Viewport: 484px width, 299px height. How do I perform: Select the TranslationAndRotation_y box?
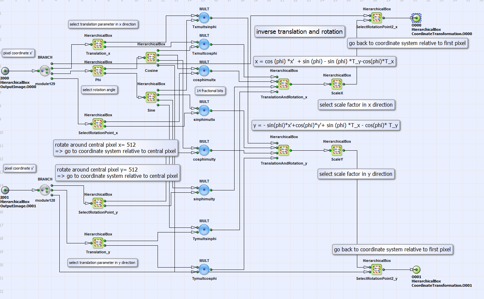(x=284, y=150)
